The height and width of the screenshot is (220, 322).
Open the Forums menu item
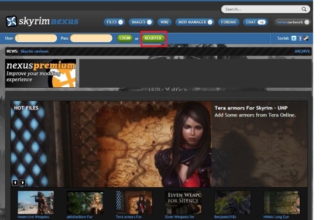tap(228, 22)
